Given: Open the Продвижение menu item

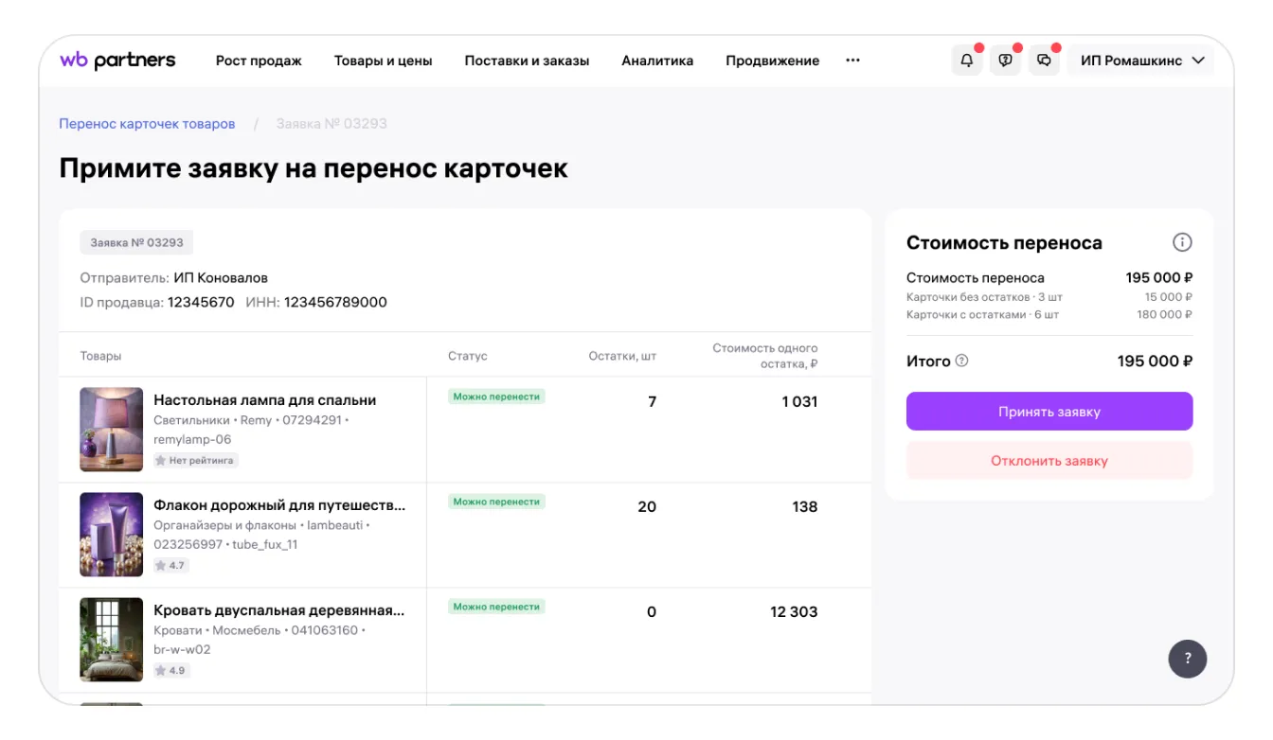Looking at the screenshot, I should click(772, 61).
